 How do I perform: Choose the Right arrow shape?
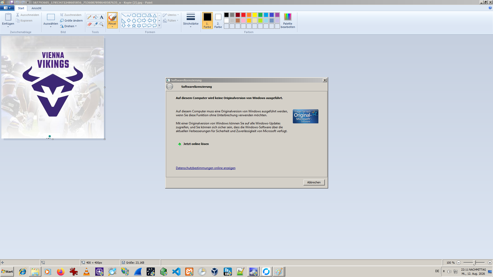(x=144, y=21)
